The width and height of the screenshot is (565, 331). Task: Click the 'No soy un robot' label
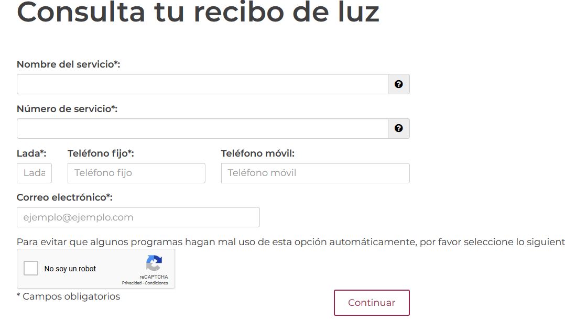click(70, 268)
